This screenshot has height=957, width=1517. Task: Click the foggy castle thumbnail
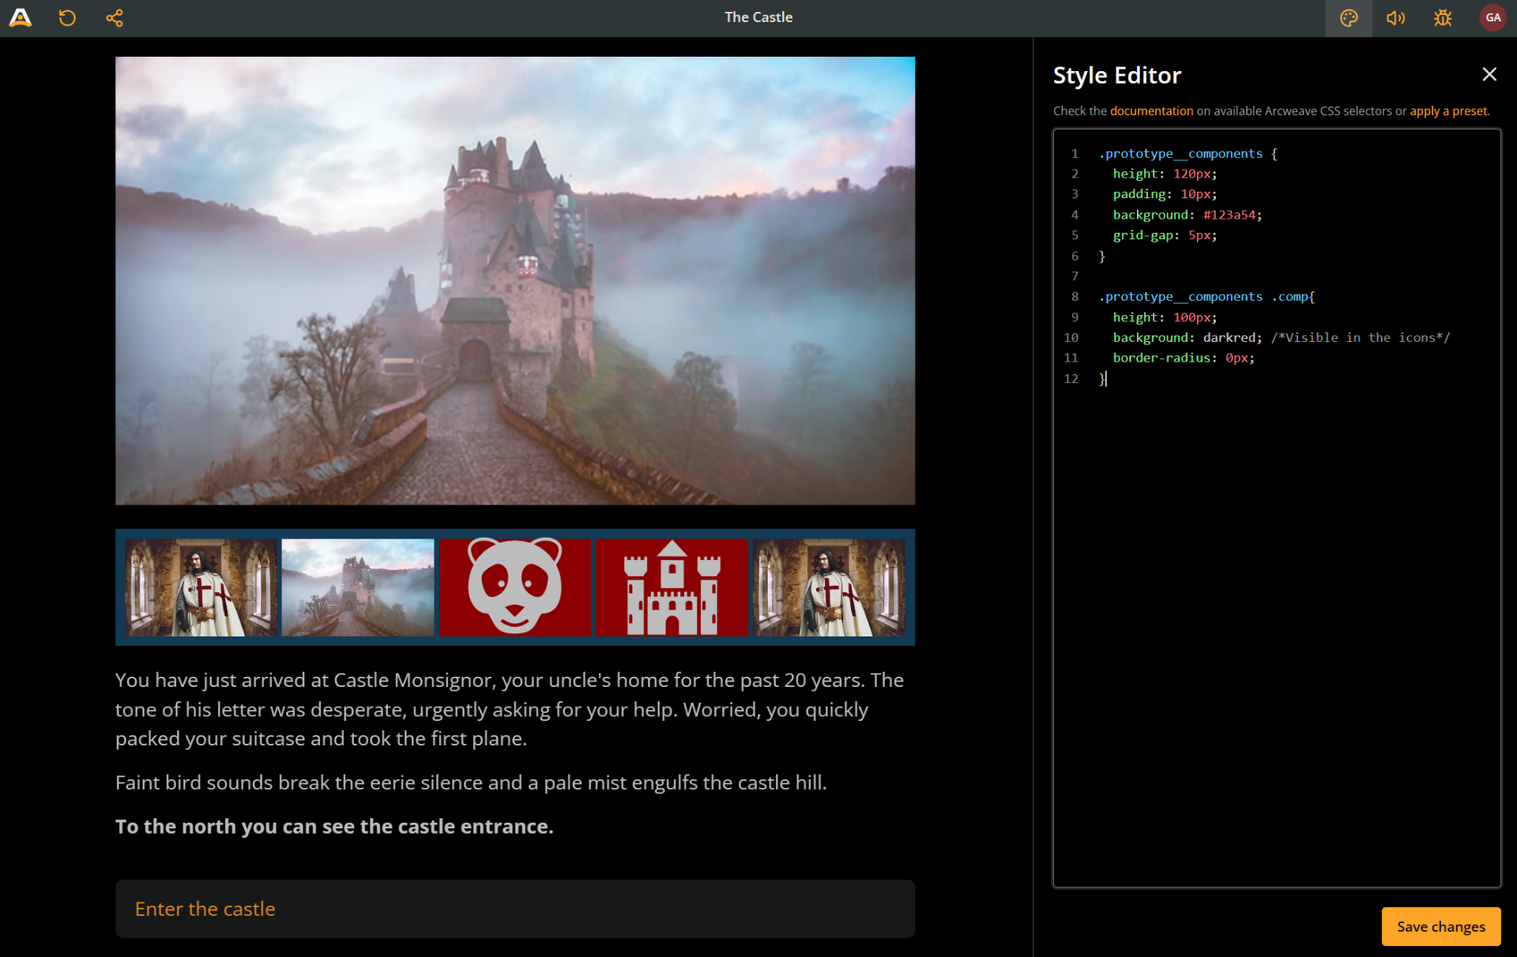(357, 587)
